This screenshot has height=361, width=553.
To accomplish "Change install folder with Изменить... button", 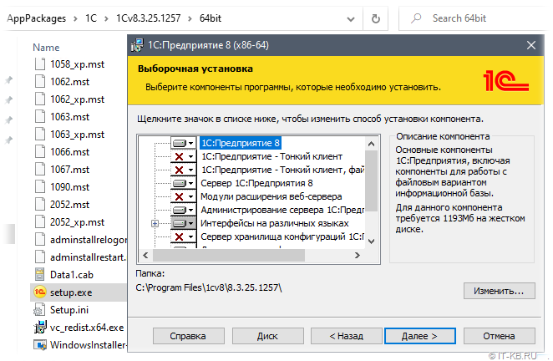I will tap(499, 291).
